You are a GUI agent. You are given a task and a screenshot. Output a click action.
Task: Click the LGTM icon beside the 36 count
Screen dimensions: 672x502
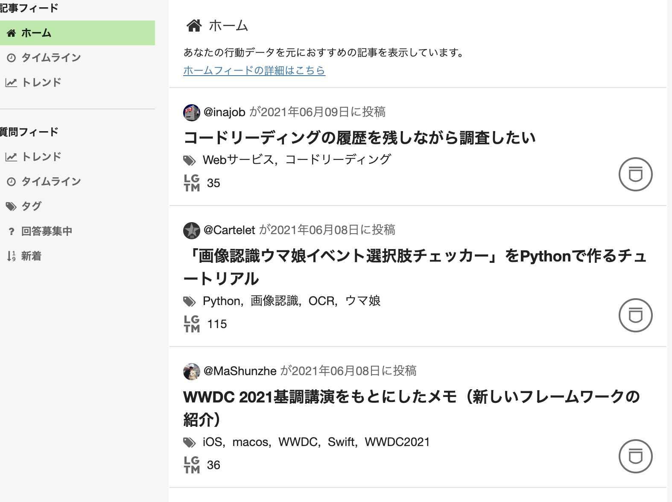[x=192, y=465]
